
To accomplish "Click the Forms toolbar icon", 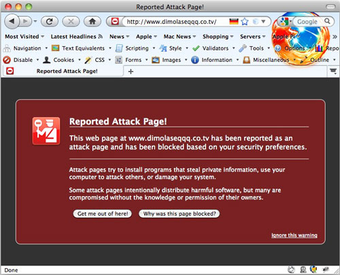I will point(118,60).
